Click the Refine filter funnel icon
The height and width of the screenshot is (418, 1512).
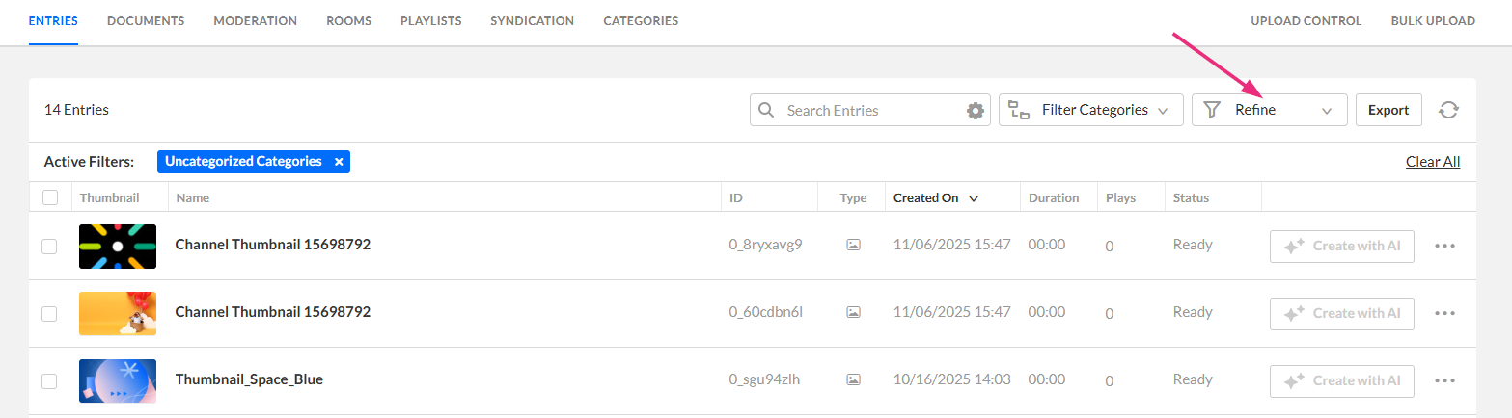1213,110
